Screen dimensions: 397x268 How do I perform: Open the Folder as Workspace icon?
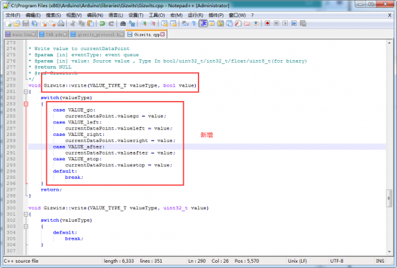pos(247,24)
